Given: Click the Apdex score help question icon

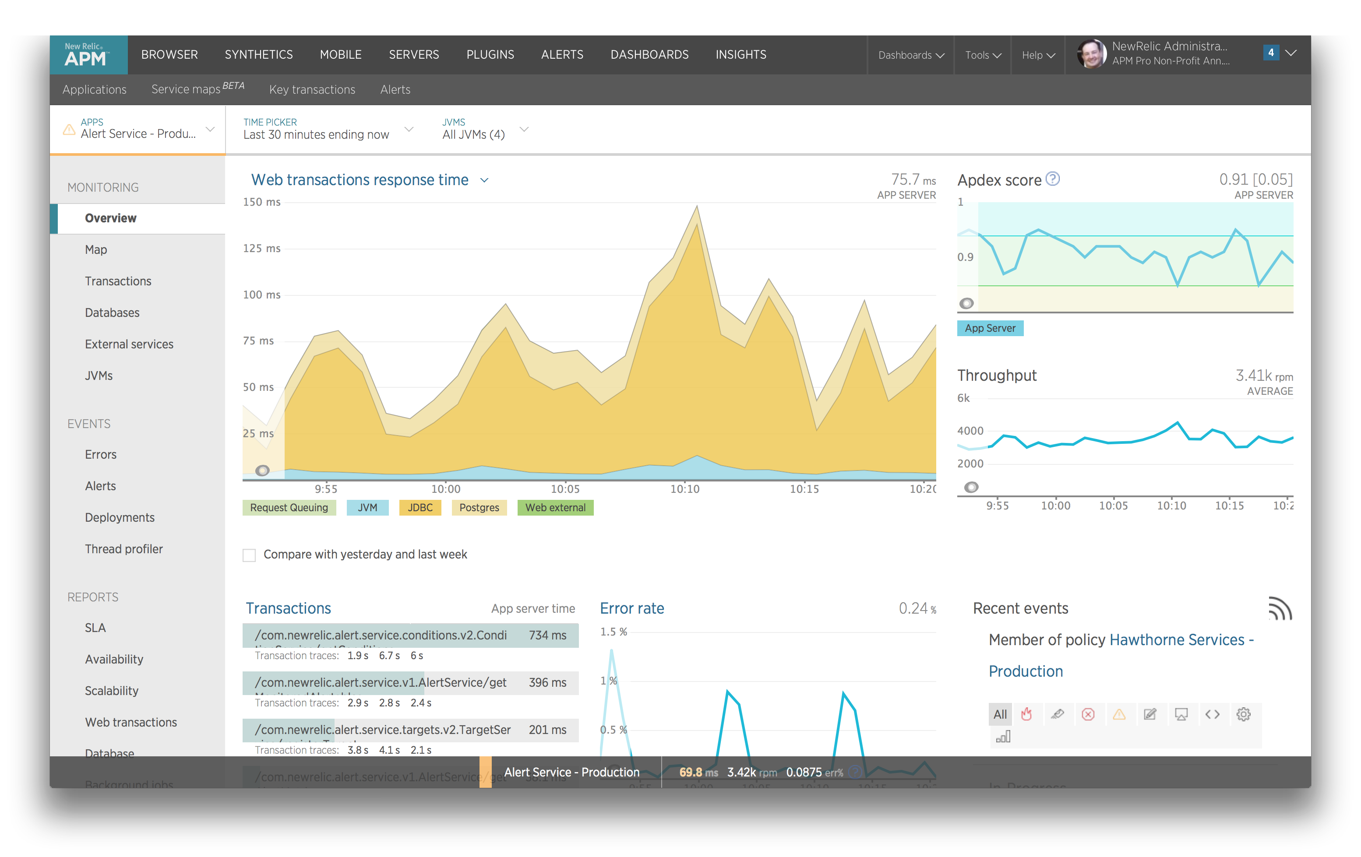Looking at the screenshot, I should (1052, 179).
